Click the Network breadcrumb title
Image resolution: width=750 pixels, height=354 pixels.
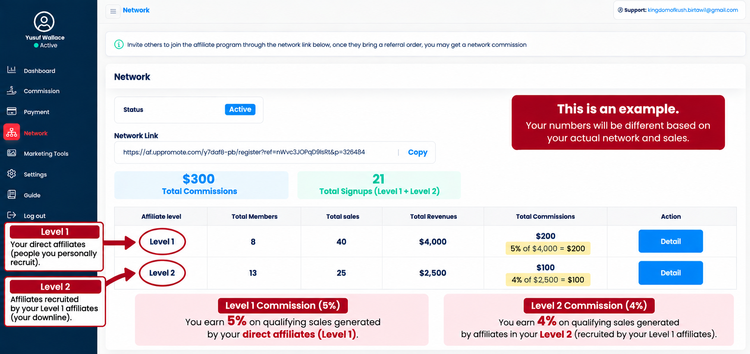136,10
